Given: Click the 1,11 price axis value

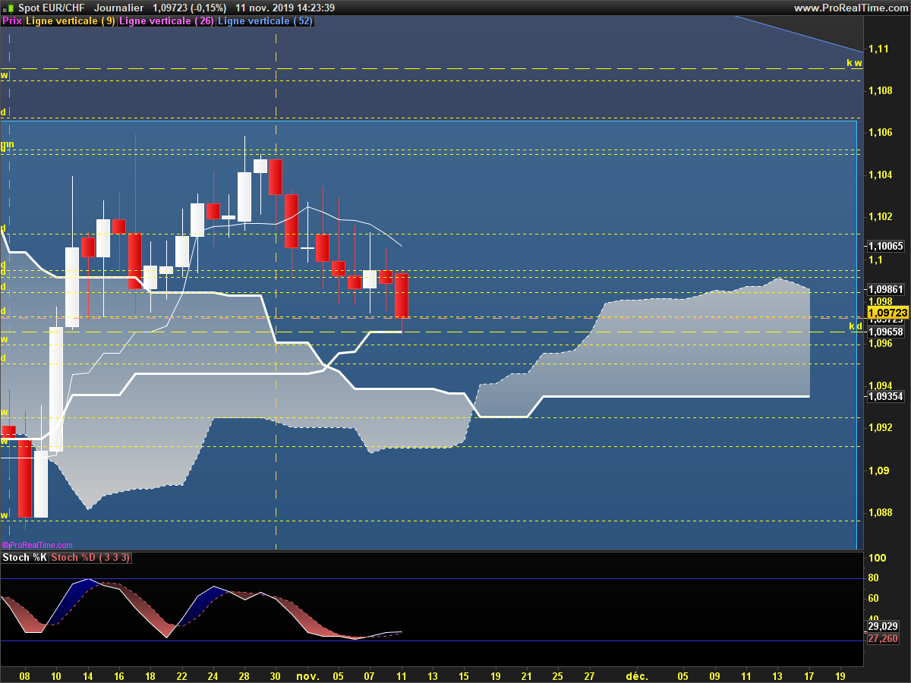Looking at the screenshot, I should (879, 49).
